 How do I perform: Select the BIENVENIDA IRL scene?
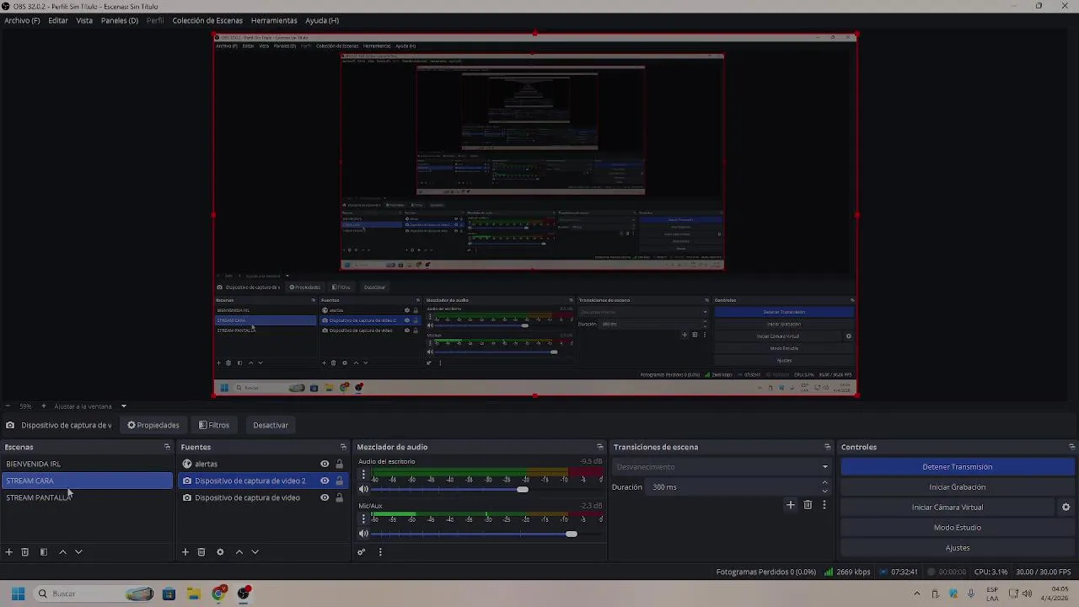[x=88, y=464]
